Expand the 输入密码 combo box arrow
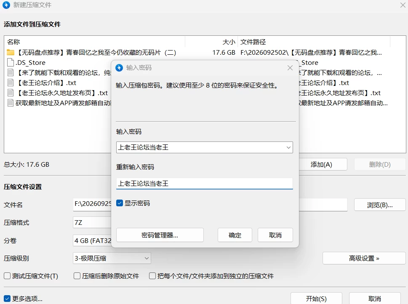This screenshot has width=408, height=304. 288,147
